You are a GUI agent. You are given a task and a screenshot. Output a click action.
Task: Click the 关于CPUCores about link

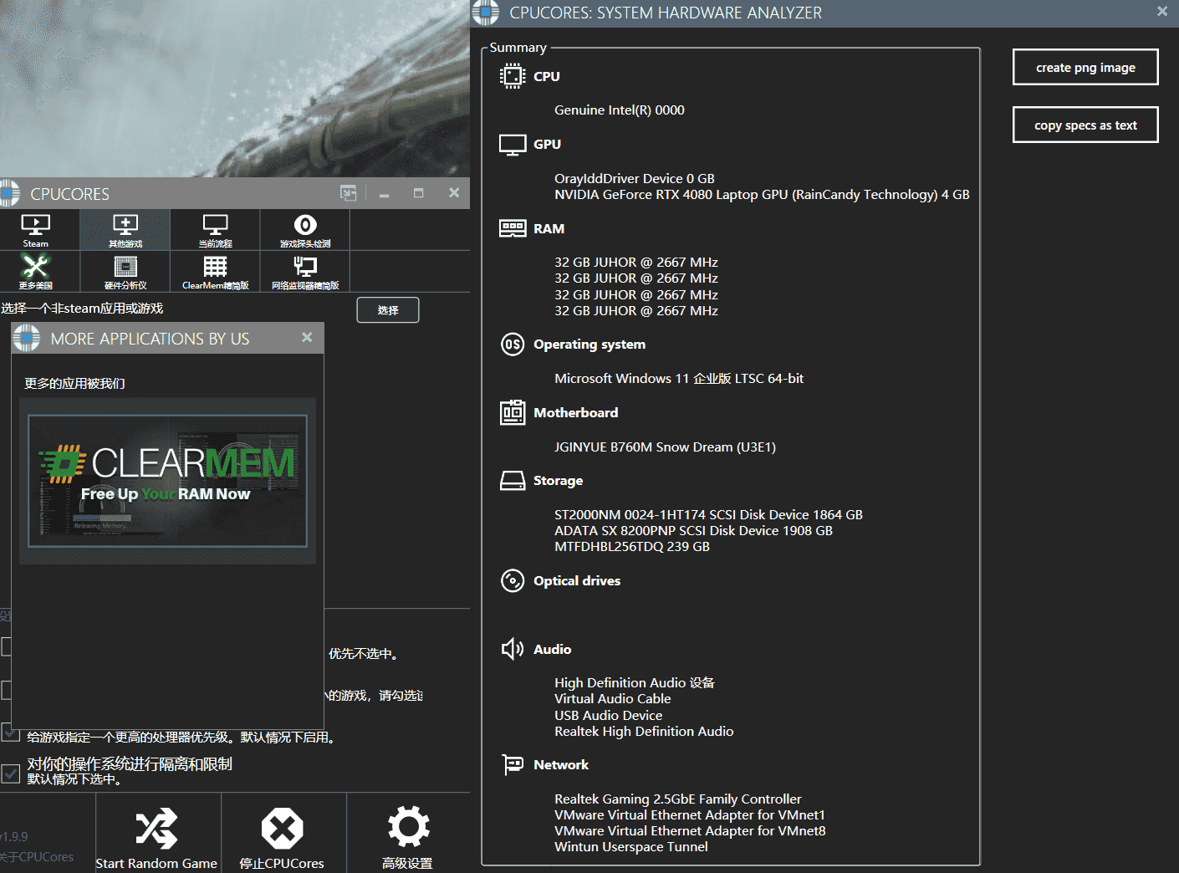tap(37, 857)
